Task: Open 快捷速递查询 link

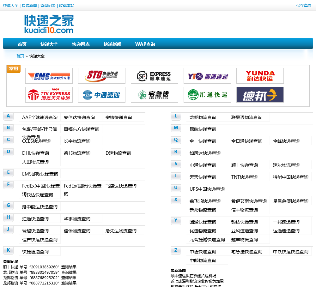Action: tap(35, 252)
